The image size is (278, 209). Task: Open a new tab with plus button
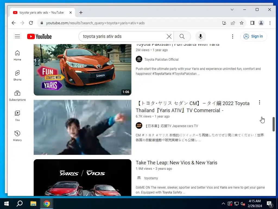(x=81, y=13)
